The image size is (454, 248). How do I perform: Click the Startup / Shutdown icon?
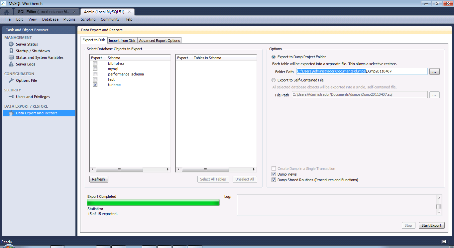(11, 51)
